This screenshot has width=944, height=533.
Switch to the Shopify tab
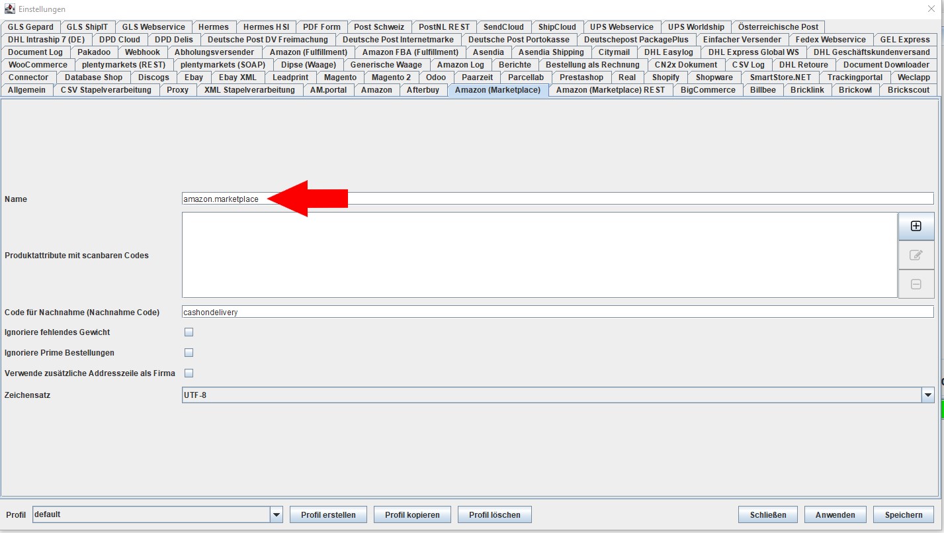pos(665,77)
